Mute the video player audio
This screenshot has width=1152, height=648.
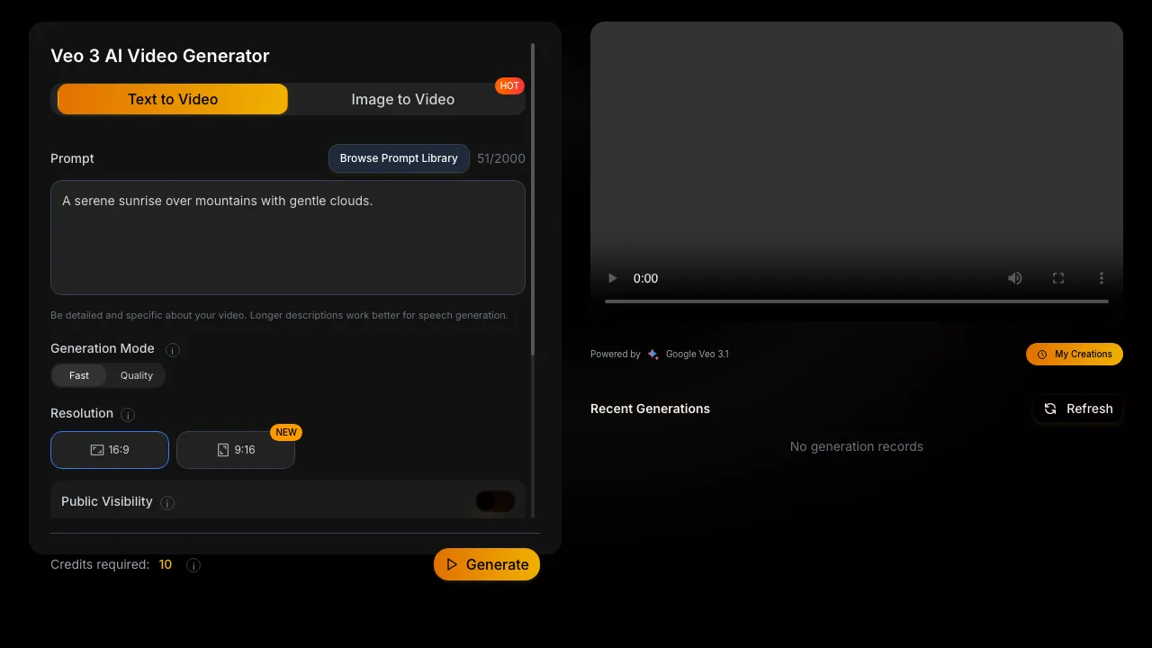(x=1015, y=278)
